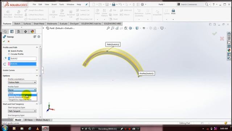Open the ConfigurationManager tab icon
The height and width of the screenshot is (131, 232).
pos(18,32)
